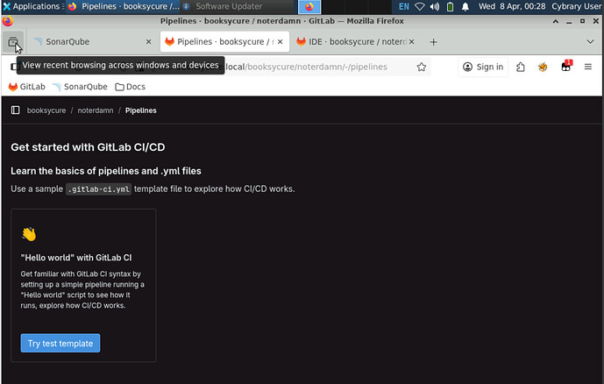Open extension with red notification badge

click(565, 67)
